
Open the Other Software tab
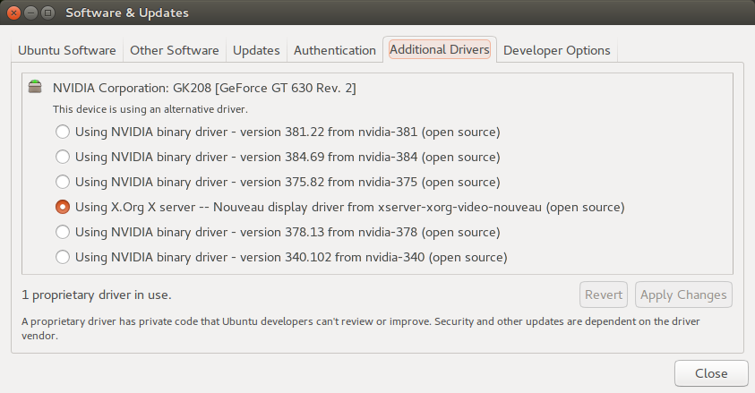pyautogui.click(x=175, y=50)
